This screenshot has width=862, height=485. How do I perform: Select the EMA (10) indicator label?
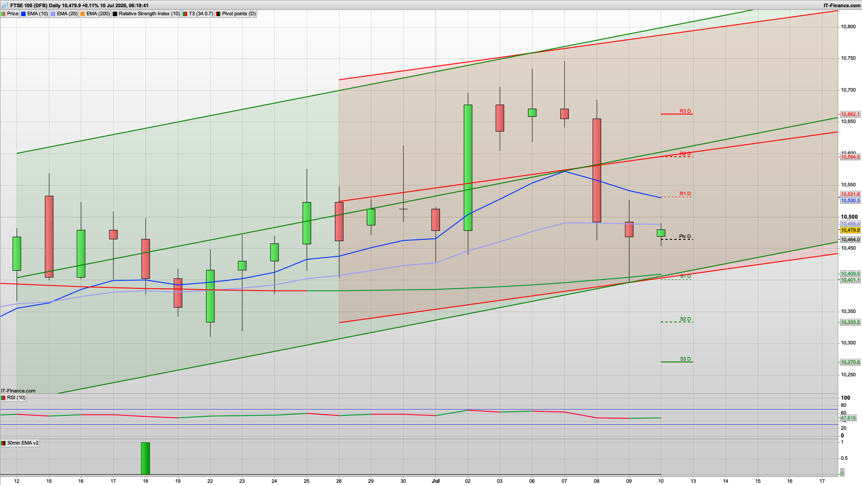point(37,14)
